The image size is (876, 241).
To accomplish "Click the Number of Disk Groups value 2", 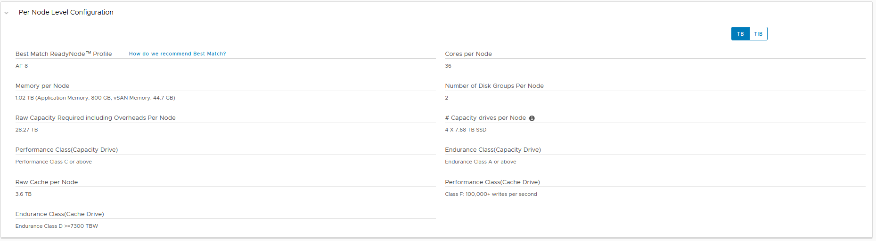I will tap(447, 98).
